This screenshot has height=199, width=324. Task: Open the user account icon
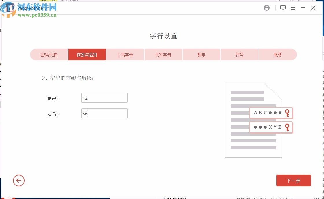(266, 8)
